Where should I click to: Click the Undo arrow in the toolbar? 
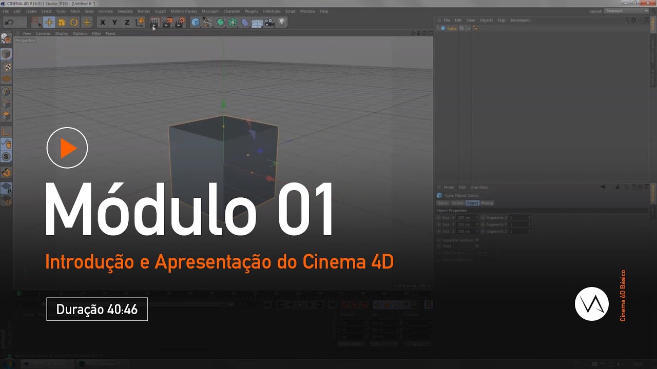pyautogui.click(x=9, y=22)
